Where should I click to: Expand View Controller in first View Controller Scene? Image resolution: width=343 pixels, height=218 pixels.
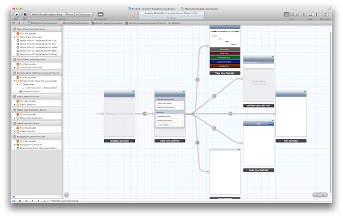coord(15,105)
